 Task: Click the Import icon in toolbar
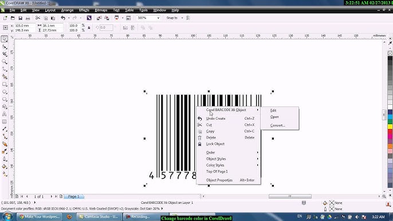tap(99, 18)
